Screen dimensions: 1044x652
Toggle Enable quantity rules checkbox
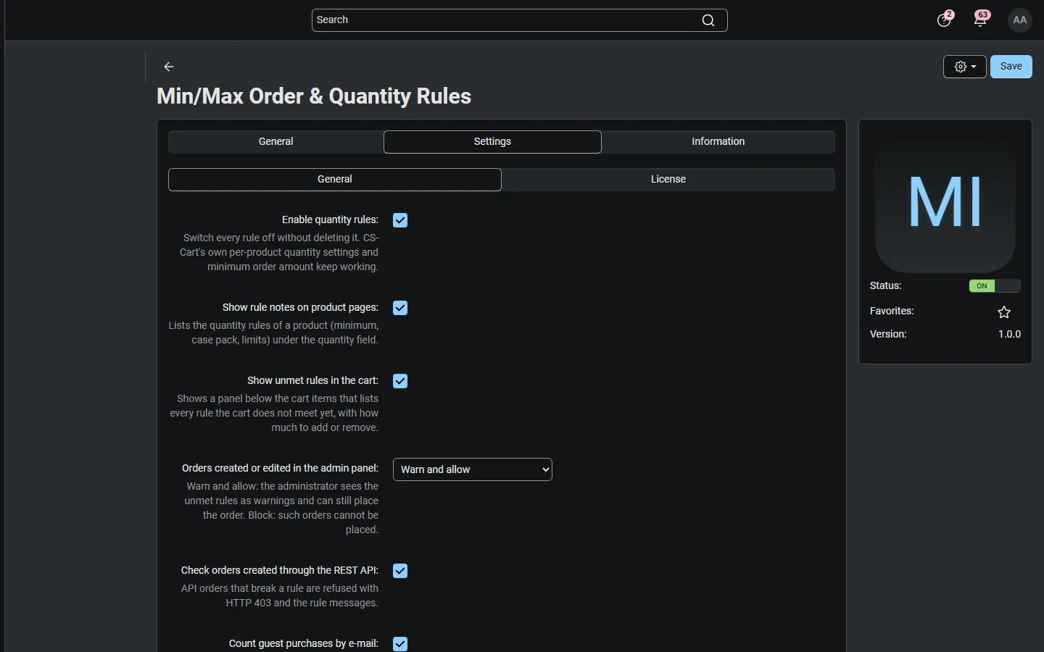click(400, 220)
